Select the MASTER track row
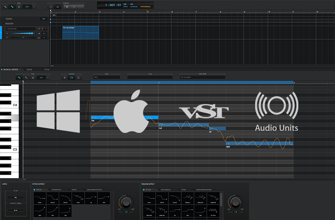The image size is (335, 220). [25, 24]
